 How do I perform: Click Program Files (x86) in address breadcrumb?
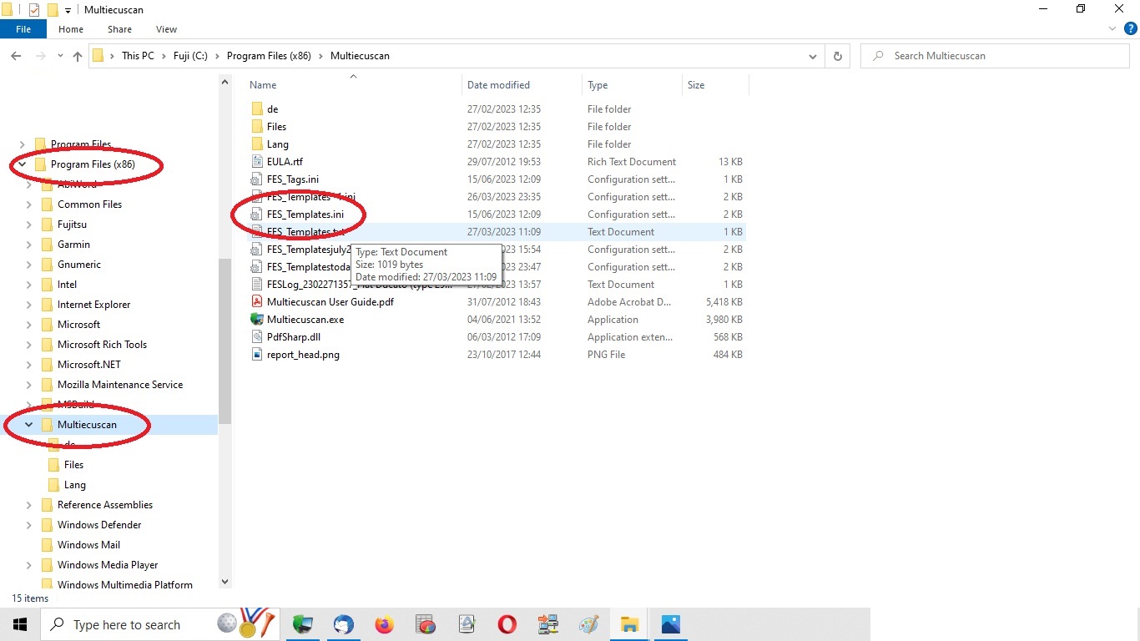(269, 56)
